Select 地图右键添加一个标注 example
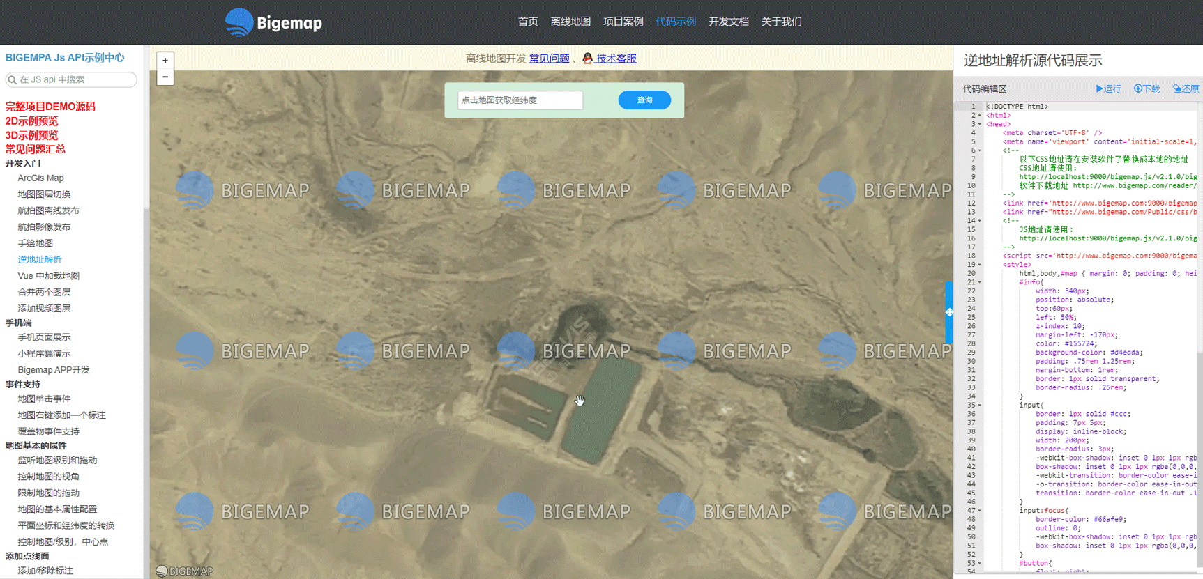Screen dimensions: 1203x579 61,415
